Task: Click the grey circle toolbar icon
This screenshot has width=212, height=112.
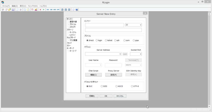Action: (x=73, y=10)
